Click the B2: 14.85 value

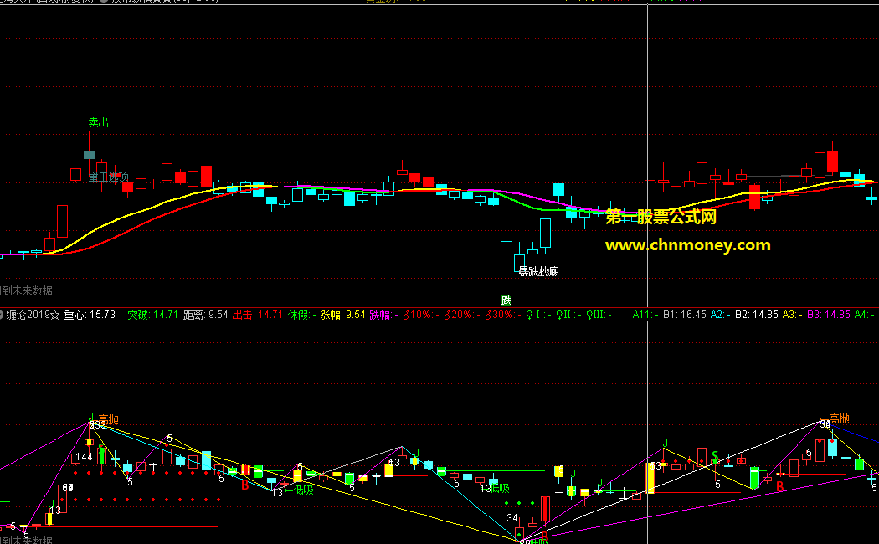757,315
